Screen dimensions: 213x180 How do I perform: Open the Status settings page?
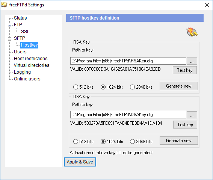pyautogui.click(x=20, y=18)
